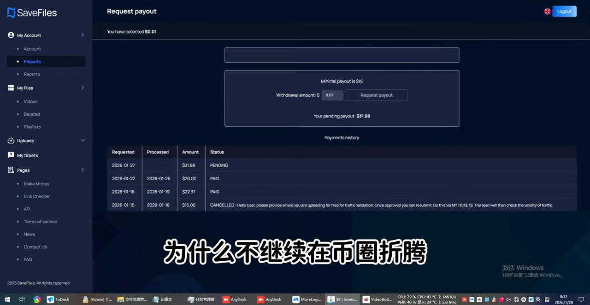Click the 2026-01-19 processed date

click(158, 192)
